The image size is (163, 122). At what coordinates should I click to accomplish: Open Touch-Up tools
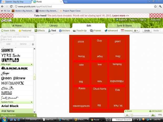tap(80, 31)
